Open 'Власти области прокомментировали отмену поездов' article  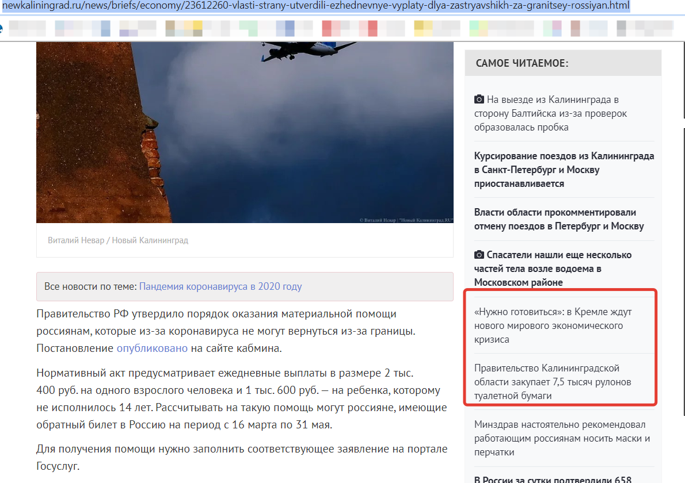point(559,219)
